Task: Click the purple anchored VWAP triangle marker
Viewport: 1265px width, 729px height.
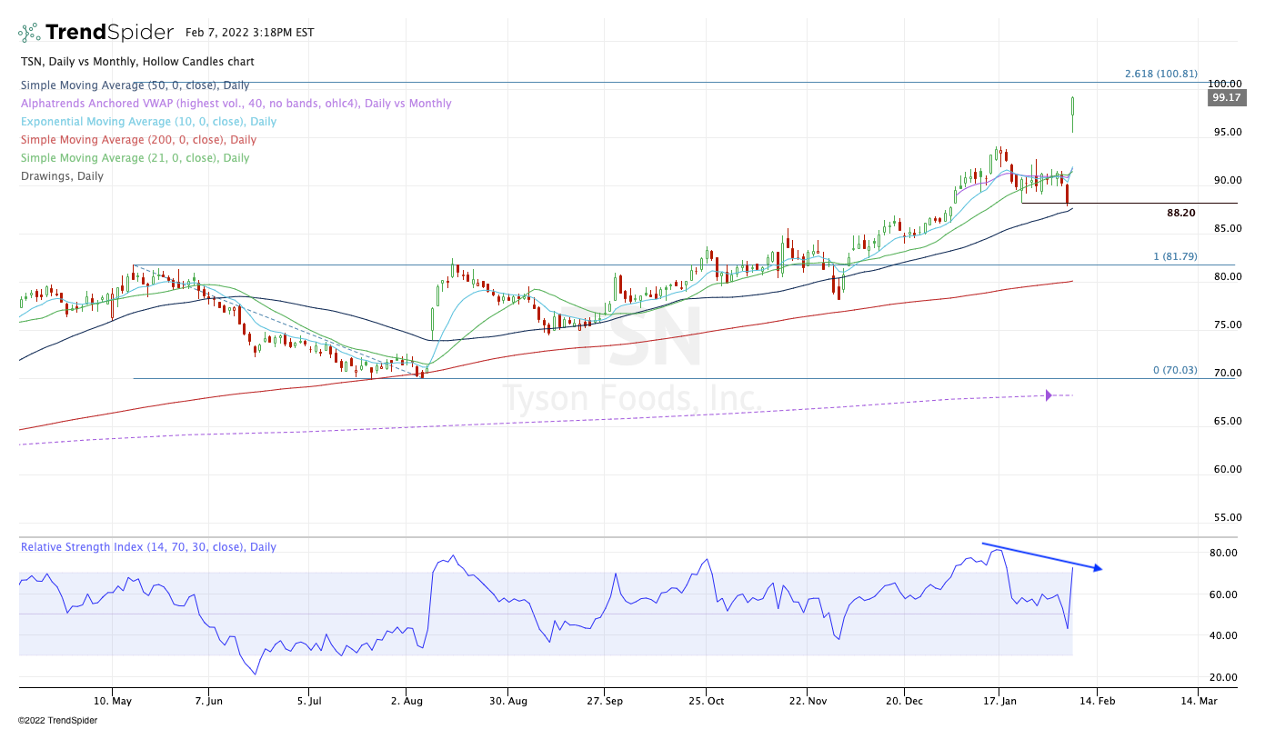Action: (x=1049, y=395)
